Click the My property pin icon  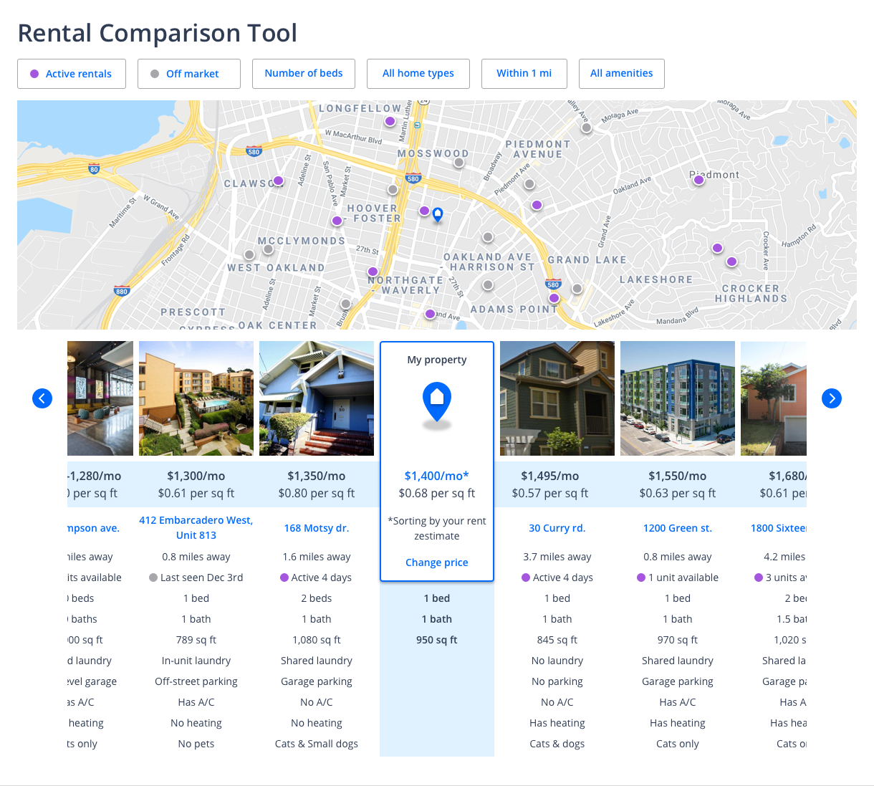(437, 400)
